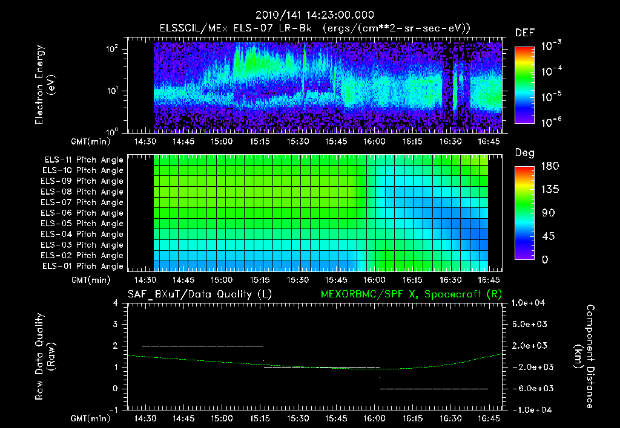Click GMT(min) label under the pitch angle panel
The image size is (620, 428).
click(x=91, y=280)
